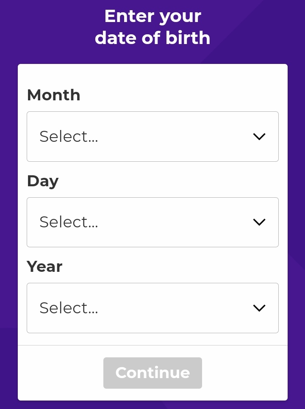Screen dimensions: 305x409
Task: Click the chevron arrow in the Day field
Action: [259, 222]
